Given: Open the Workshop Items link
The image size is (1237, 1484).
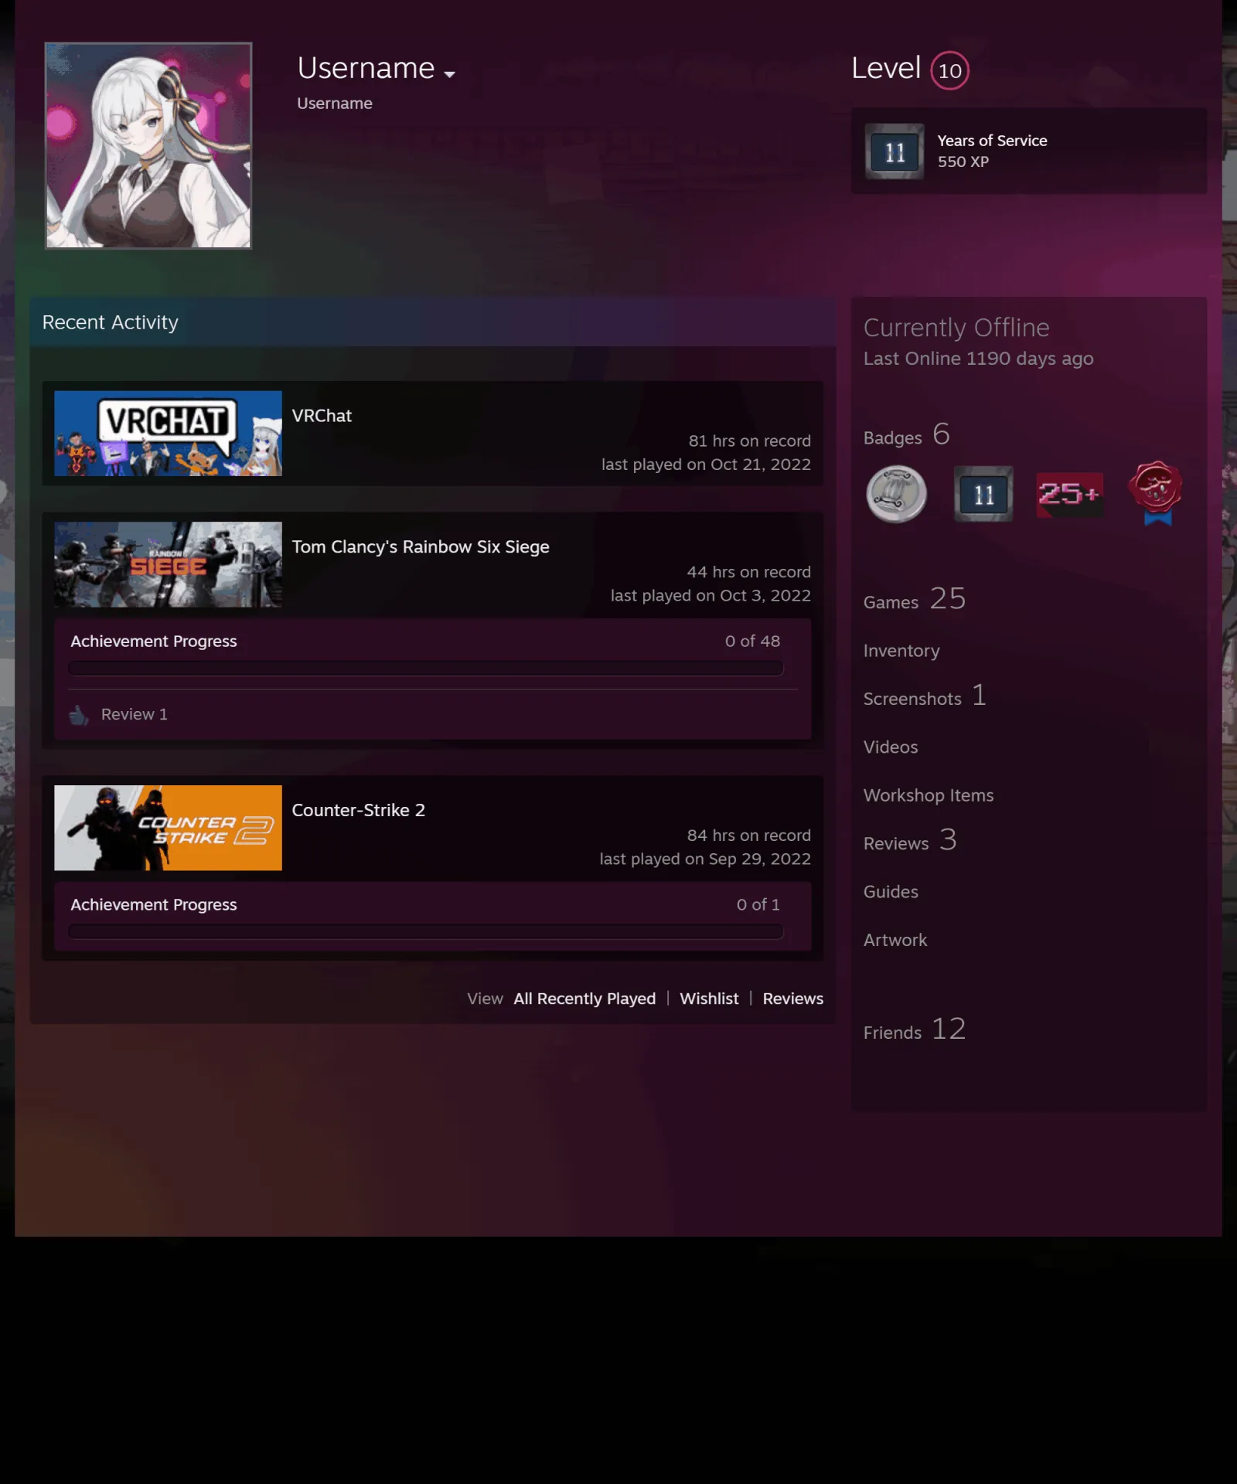Looking at the screenshot, I should 929,795.
